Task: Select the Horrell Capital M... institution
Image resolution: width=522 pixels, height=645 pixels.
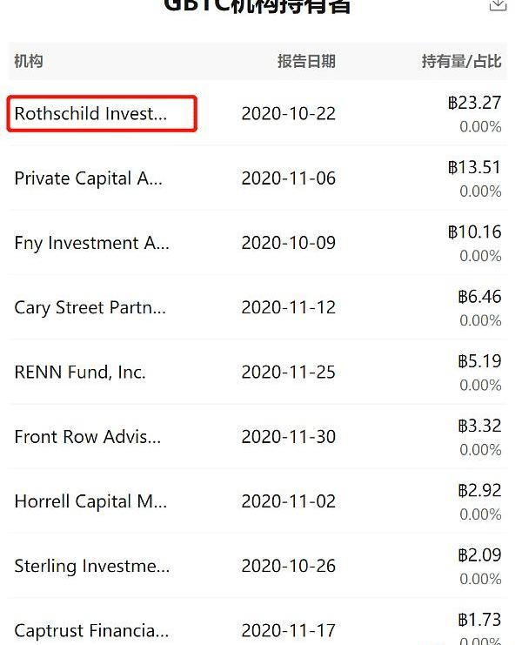Action: (x=90, y=501)
